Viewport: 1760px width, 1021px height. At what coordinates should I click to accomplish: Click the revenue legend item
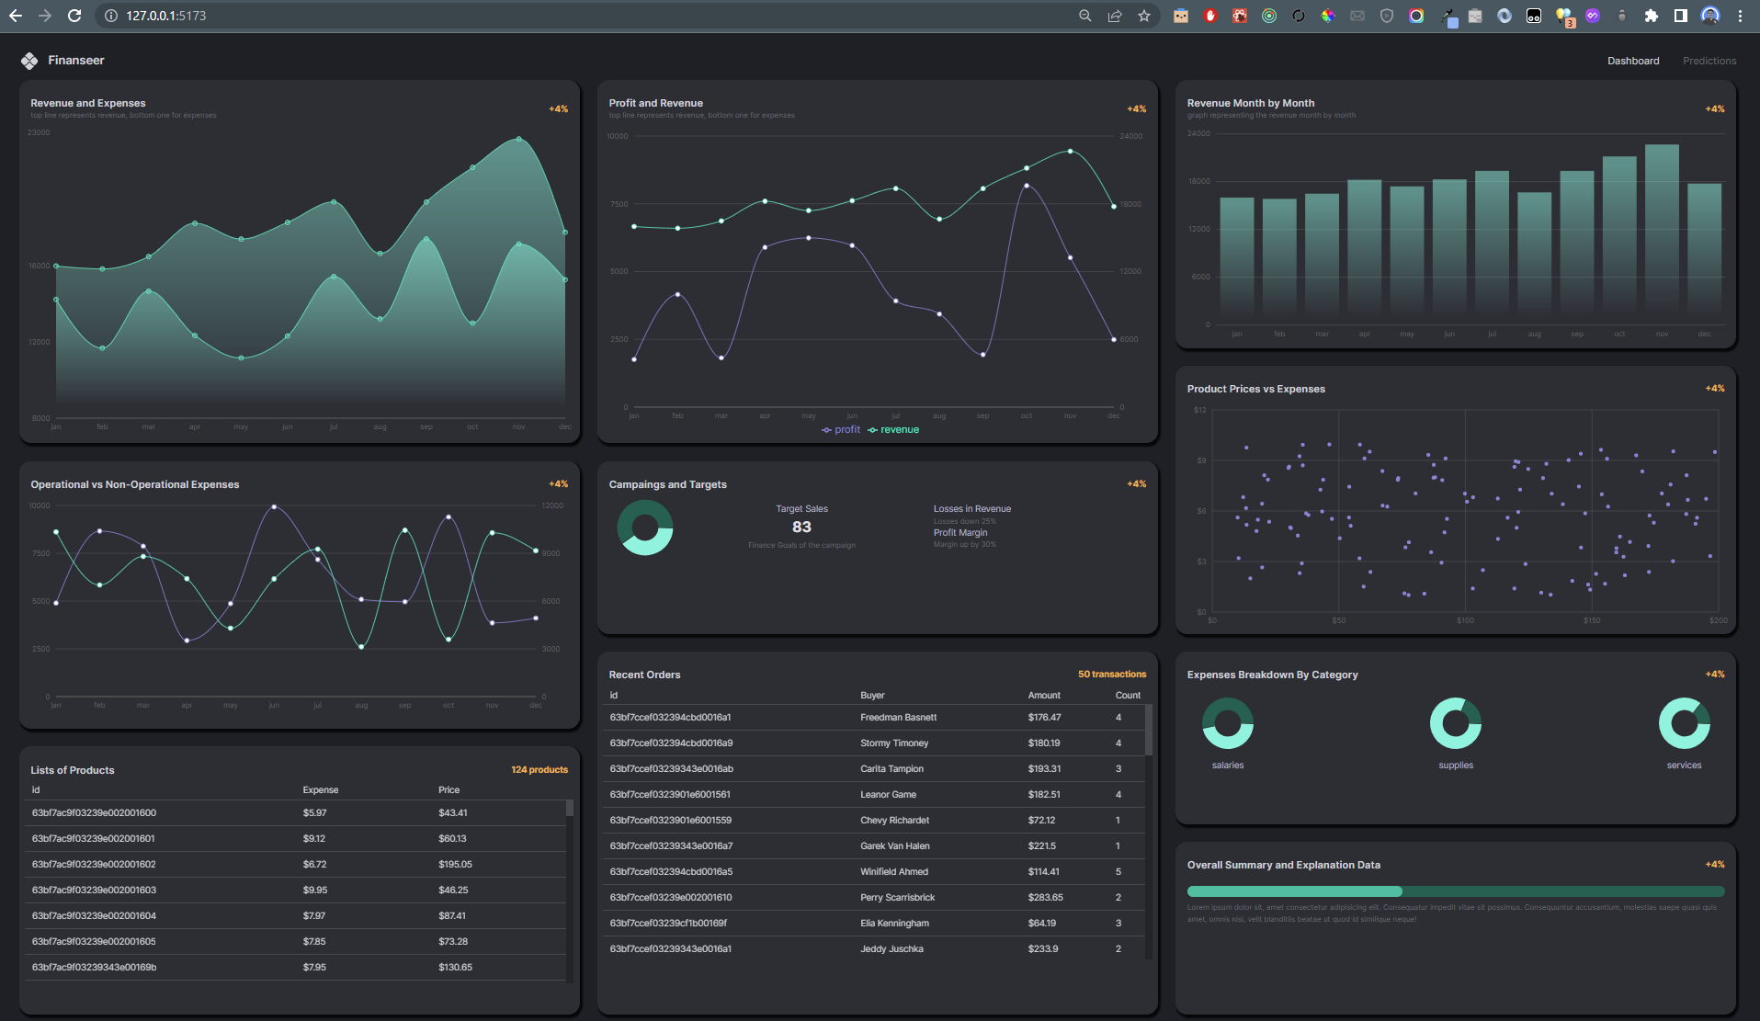(893, 429)
